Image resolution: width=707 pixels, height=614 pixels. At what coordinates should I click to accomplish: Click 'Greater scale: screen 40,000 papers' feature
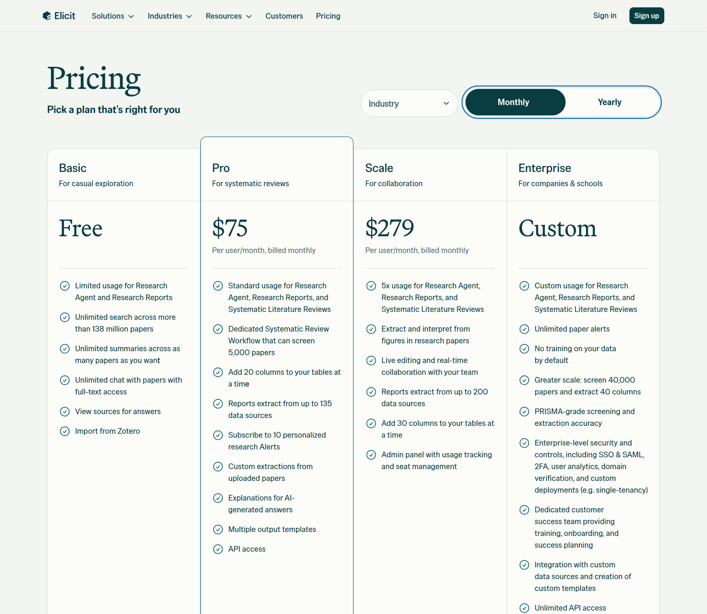(x=587, y=386)
